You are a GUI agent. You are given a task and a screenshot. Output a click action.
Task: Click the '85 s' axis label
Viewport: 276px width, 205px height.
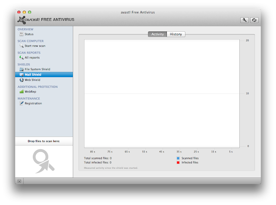click(x=93, y=152)
